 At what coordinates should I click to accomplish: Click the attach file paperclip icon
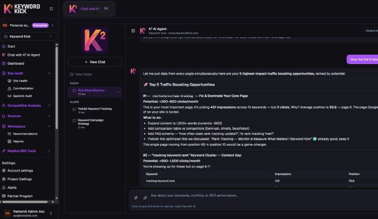tap(136, 197)
